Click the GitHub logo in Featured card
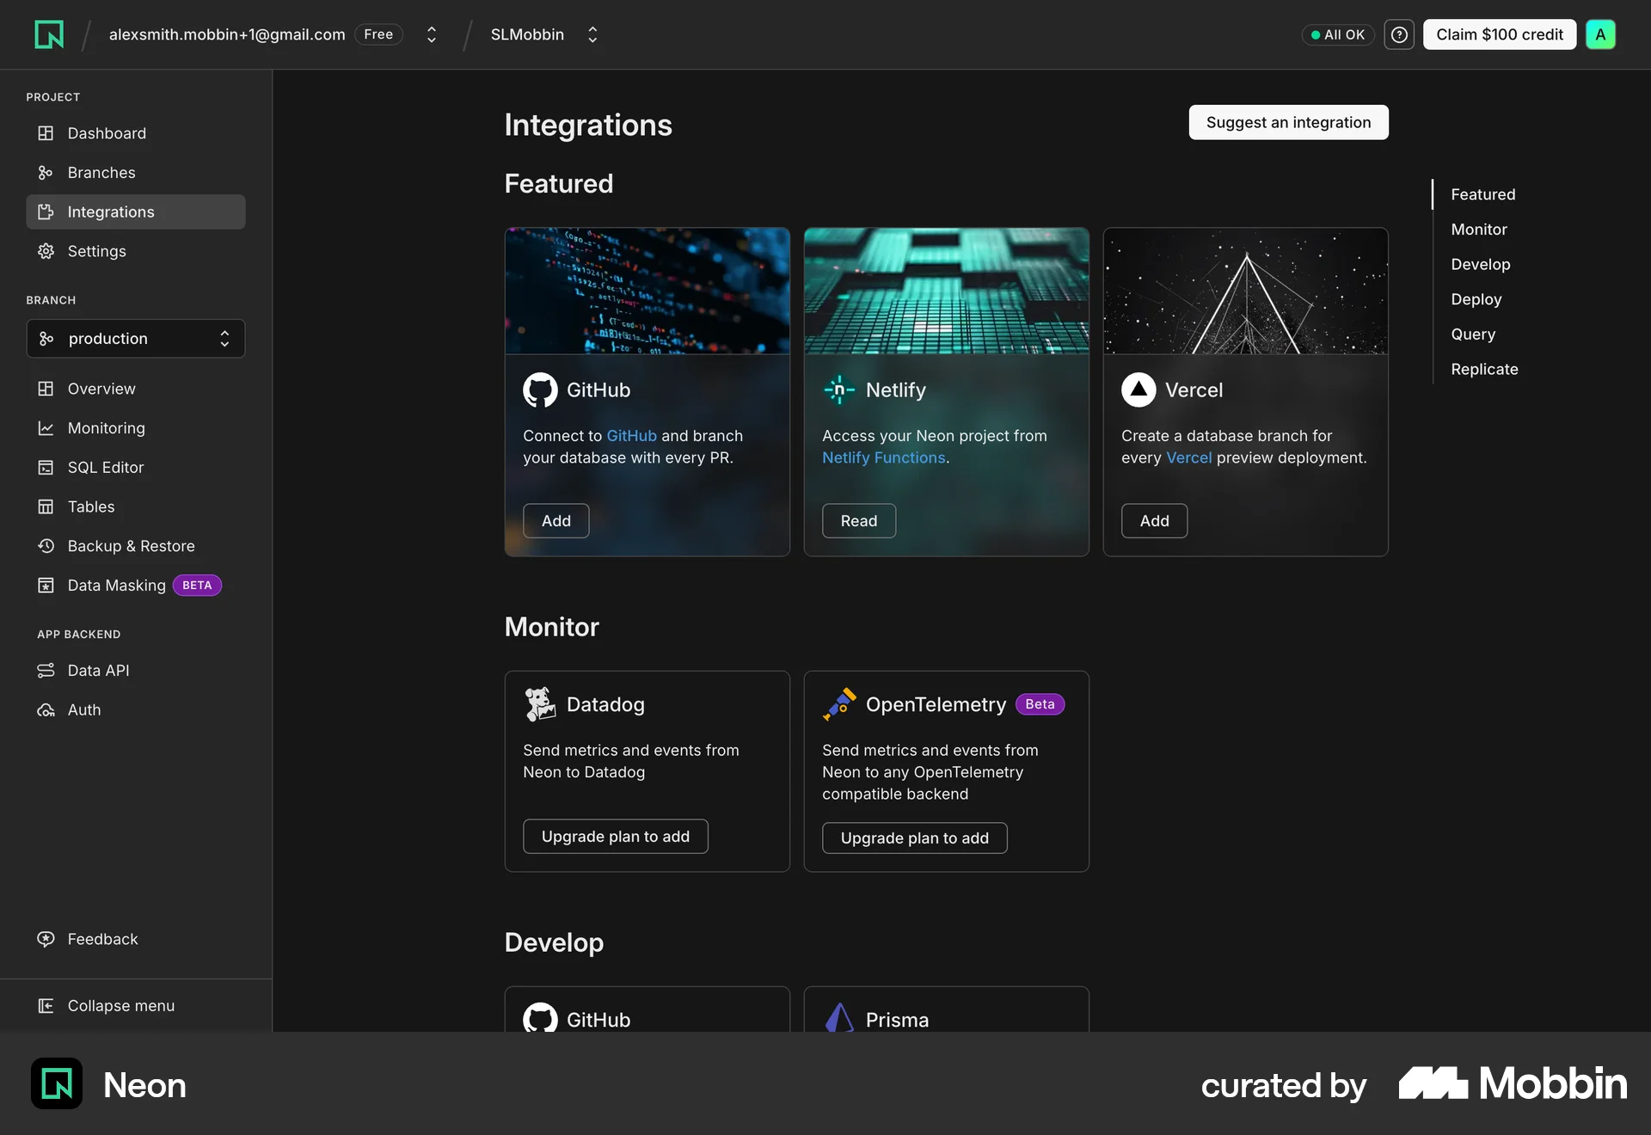This screenshot has height=1135, width=1651. (540, 390)
